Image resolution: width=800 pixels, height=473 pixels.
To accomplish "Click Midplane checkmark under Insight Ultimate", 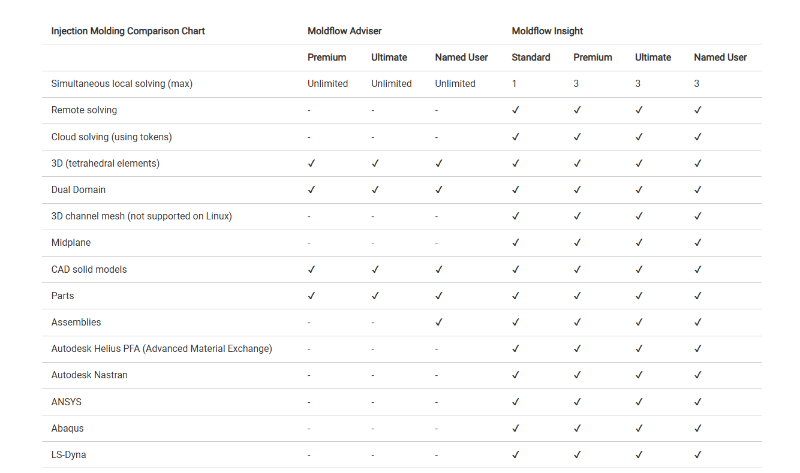I will click(x=639, y=243).
